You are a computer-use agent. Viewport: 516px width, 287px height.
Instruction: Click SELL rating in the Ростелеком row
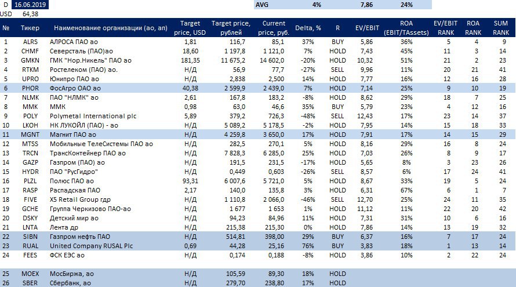coord(337,70)
